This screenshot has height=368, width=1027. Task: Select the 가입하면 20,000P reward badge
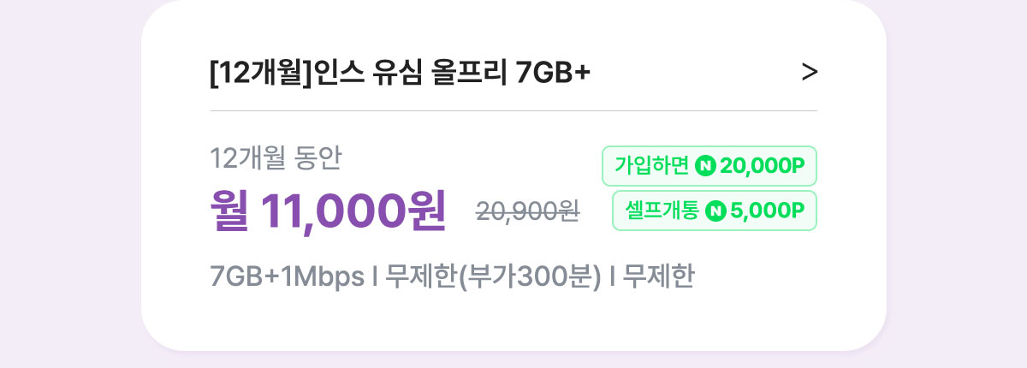(x=709, y=166)
